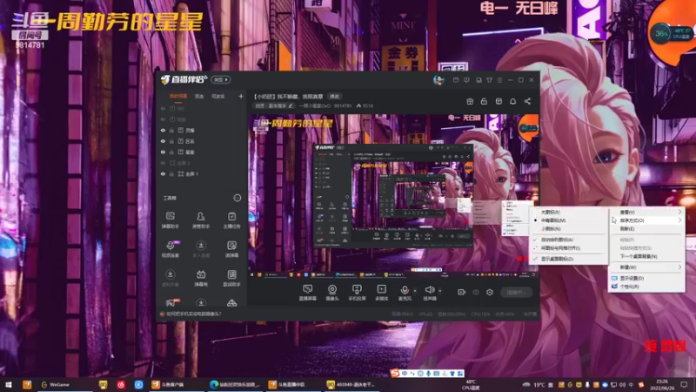
Task: Open 个性化(R) from context menu
Action: point(647,287)
